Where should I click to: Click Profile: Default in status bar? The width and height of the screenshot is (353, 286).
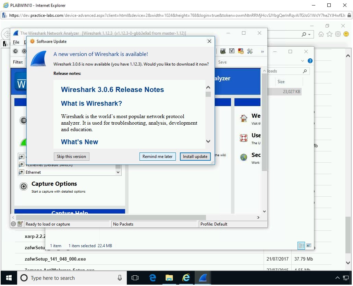[214, 224]
